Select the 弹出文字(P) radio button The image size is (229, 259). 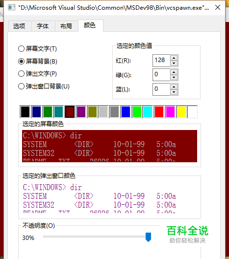(x=37, y=74)
